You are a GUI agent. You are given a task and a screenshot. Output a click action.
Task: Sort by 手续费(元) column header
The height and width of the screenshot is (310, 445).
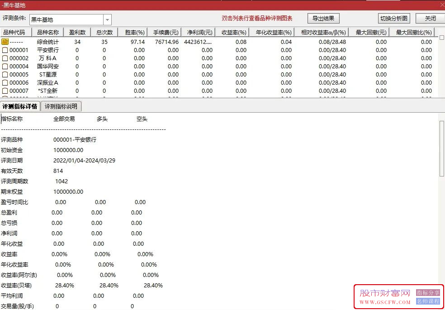164,33
